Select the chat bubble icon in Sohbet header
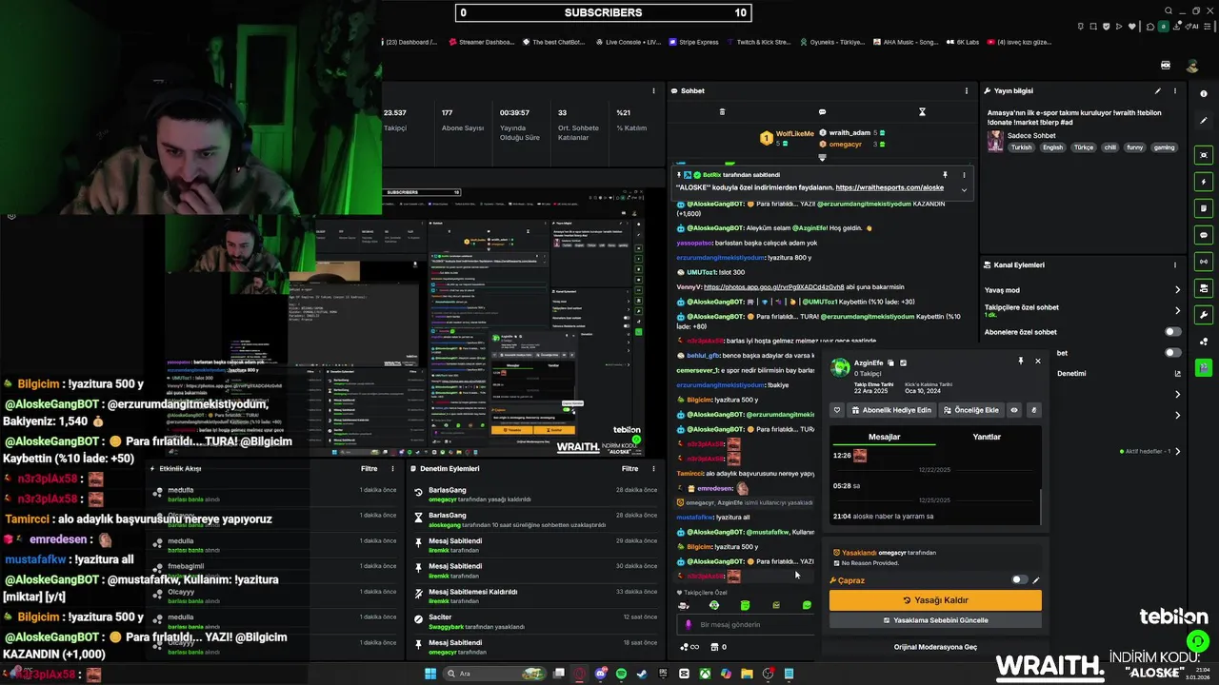Image resolution: width=1219 pixels, height=685 pixels. click(x=822, y=112)
